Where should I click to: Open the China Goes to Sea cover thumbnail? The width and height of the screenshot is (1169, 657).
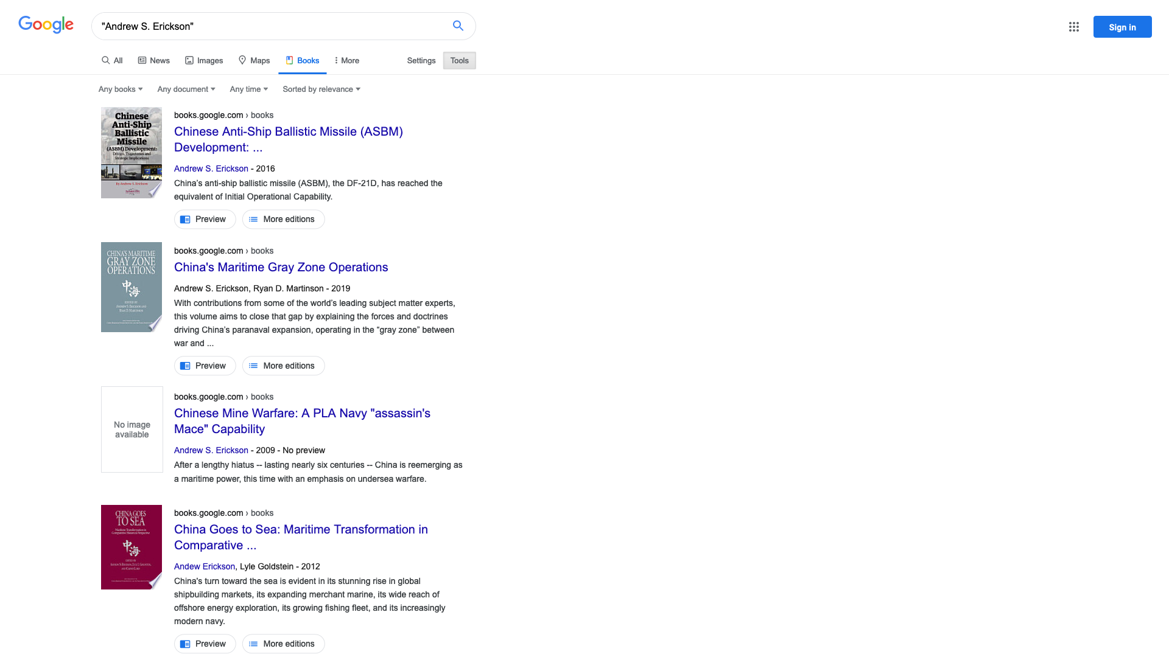coord(132,547)
